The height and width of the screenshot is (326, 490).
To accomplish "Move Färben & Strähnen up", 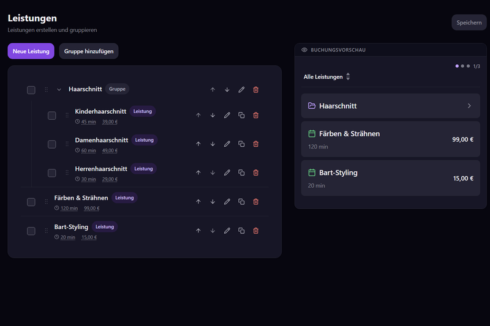I will pos(198,202).
